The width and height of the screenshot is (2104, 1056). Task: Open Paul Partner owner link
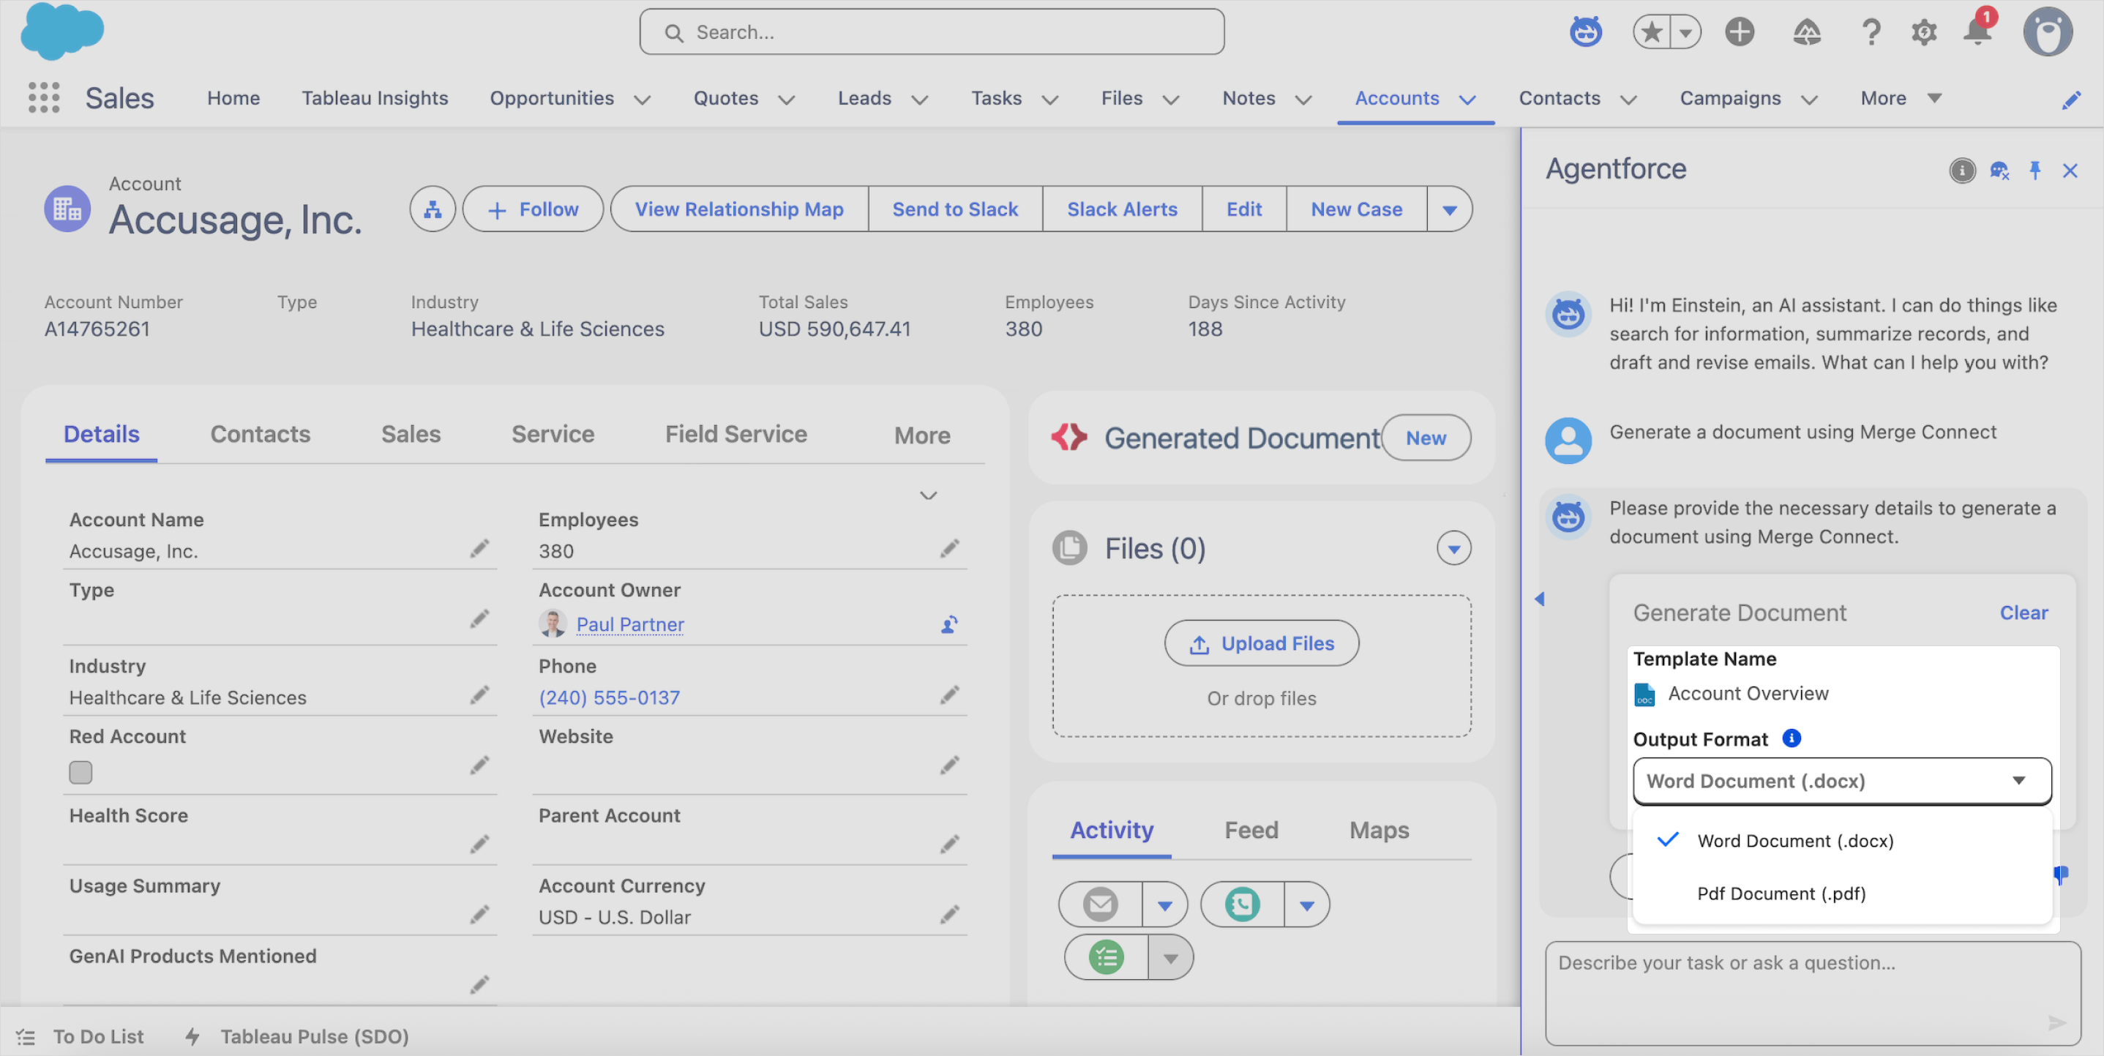(x=629, y=625)
